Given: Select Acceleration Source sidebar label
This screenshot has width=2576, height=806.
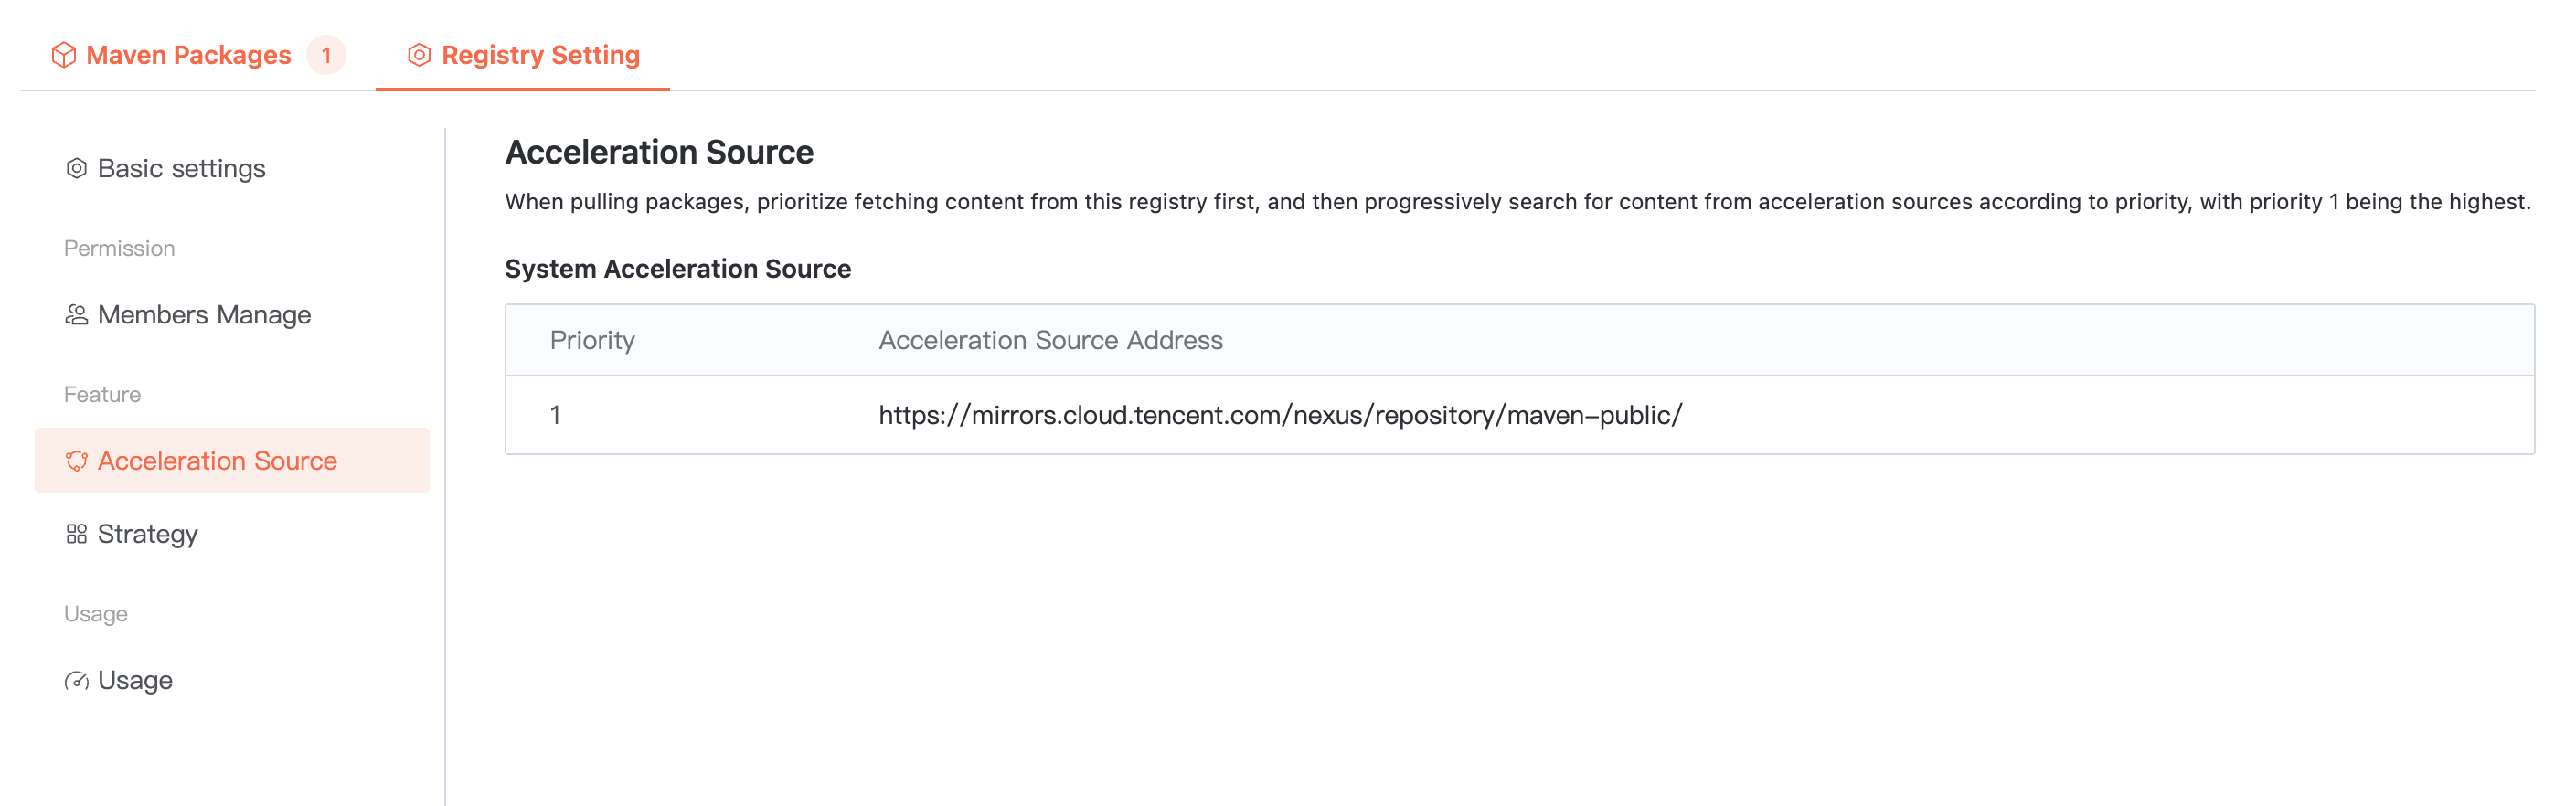Looking at the screenshot, I should (x=217, y=461).
